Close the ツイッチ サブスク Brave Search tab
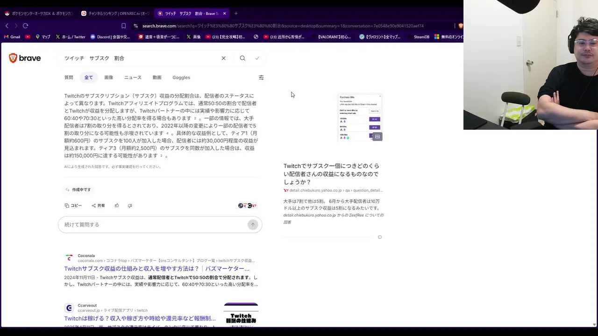Image resolution: width=598 pixels, height=336 pixels. tap(225, 14)
